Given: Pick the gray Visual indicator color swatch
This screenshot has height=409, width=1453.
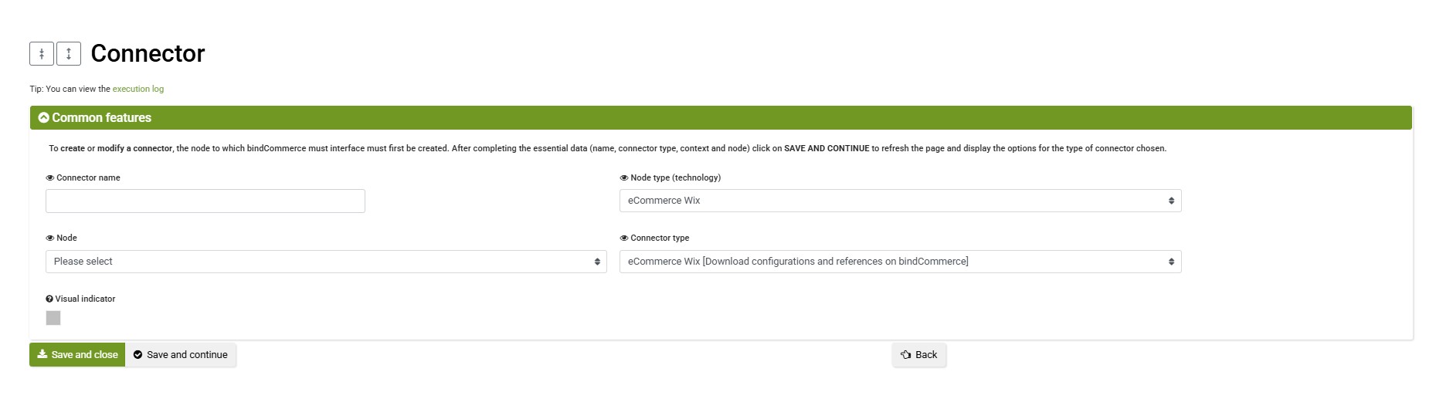Looking at the screenshot, I should (53, 318).
